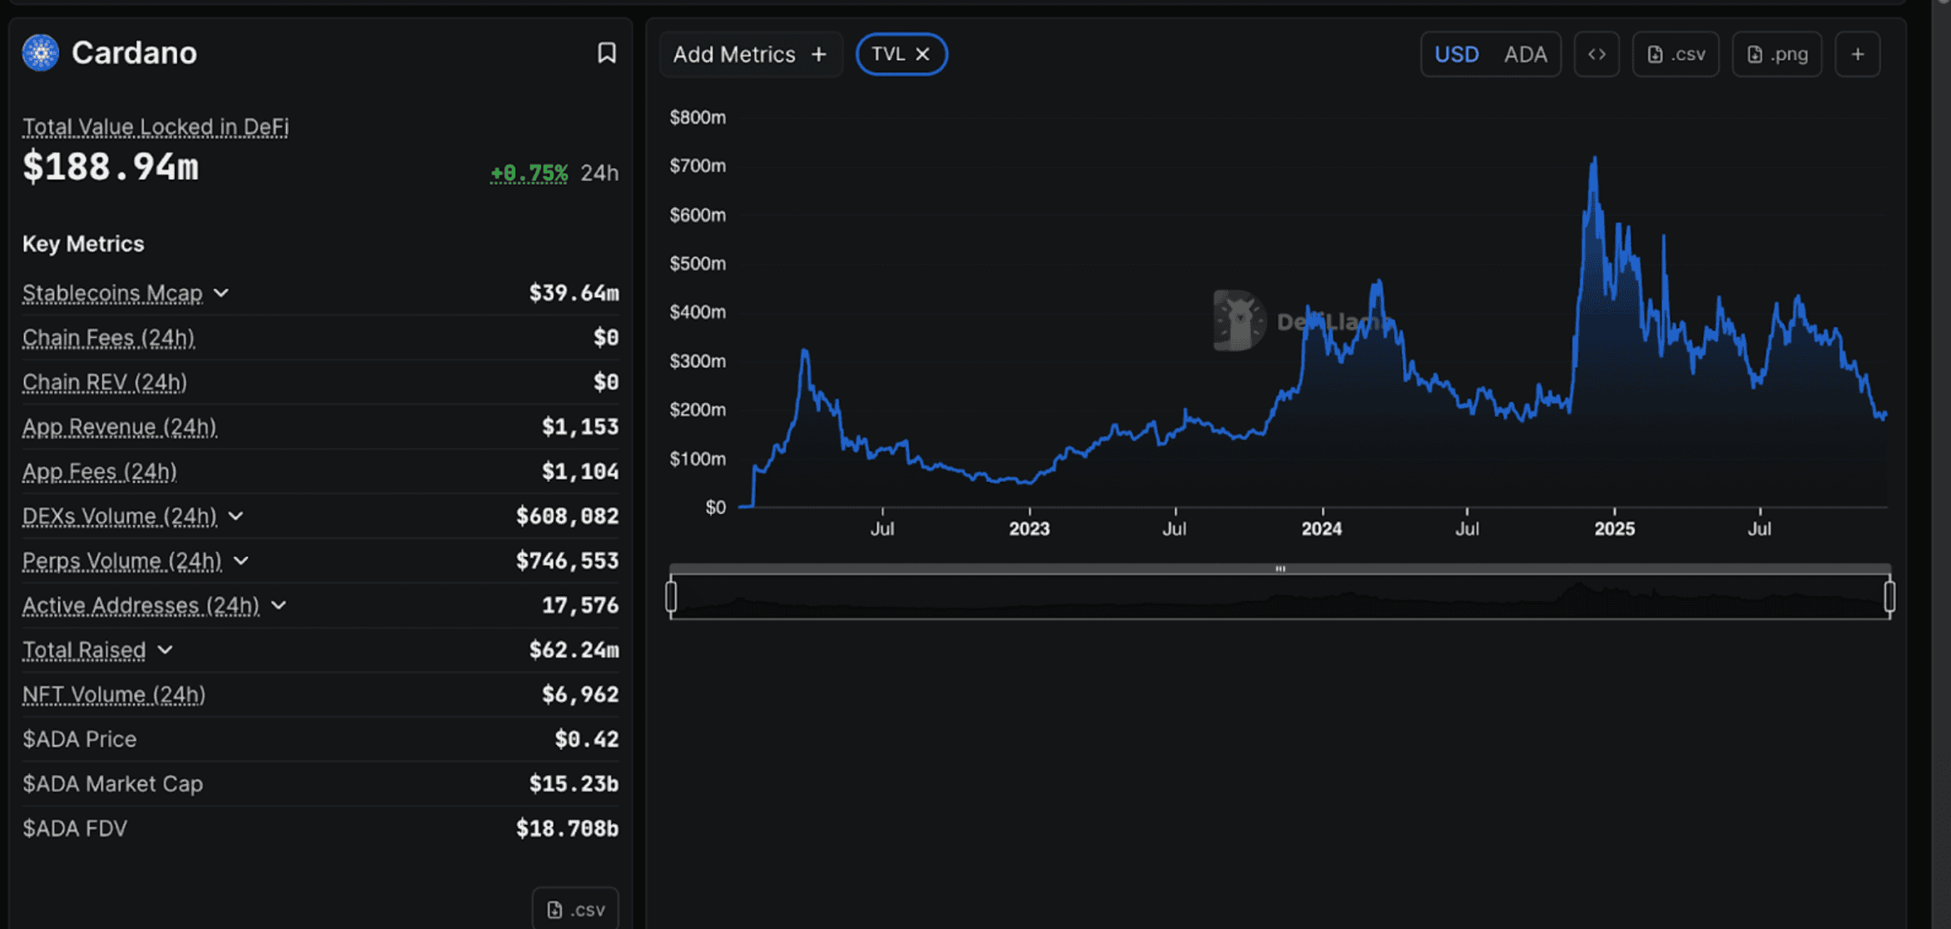Remove the TVL metric via its X icon

pyautogui.click(x=922, y=53)
